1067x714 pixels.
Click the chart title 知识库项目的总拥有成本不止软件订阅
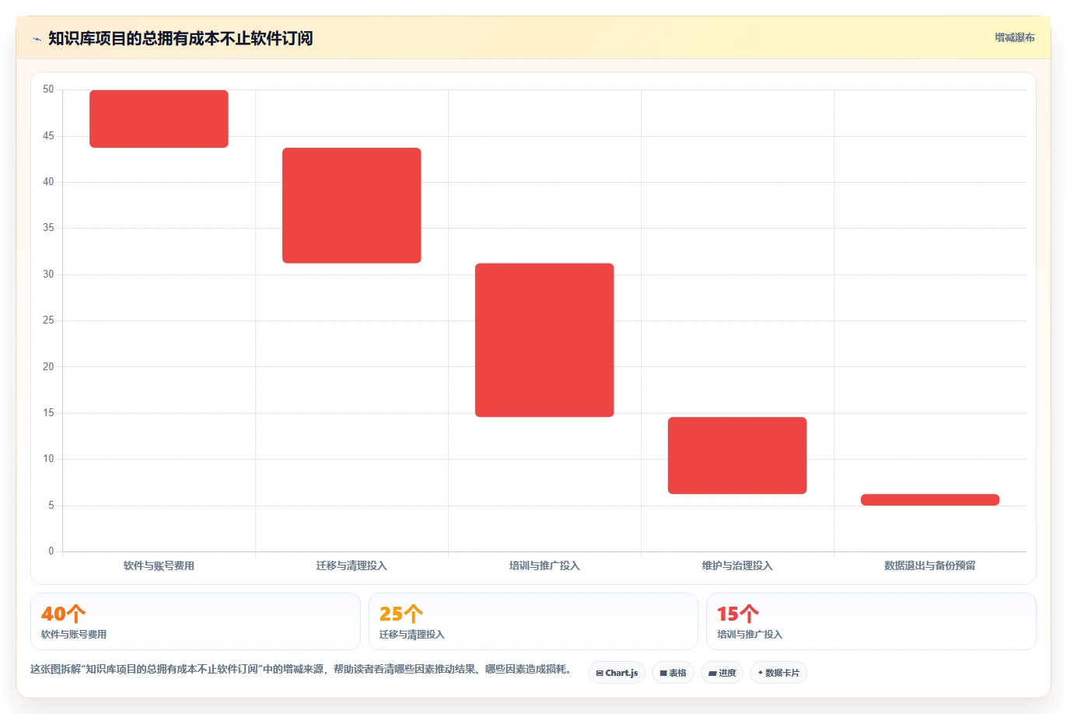pos(180,39)
